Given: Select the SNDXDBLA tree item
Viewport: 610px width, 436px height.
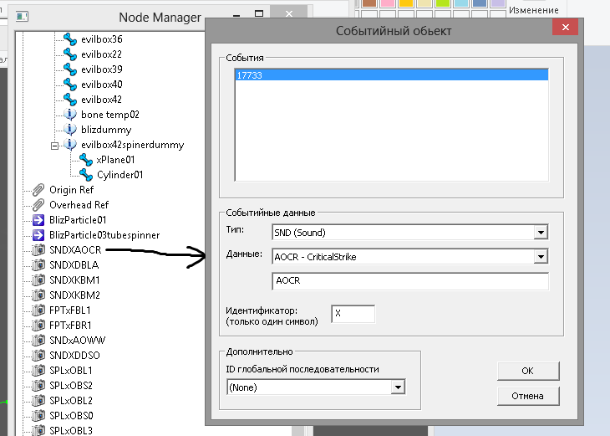Looking at the screenshot, I should [74, 265].
